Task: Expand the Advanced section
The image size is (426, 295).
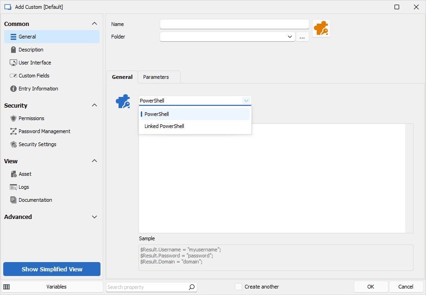Action: click(94, 217)
